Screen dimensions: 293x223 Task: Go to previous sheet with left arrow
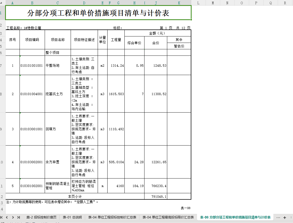[7, 217]
